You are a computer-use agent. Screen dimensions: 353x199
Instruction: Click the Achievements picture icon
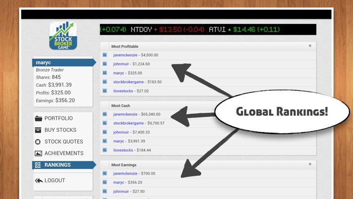(38, 153)
